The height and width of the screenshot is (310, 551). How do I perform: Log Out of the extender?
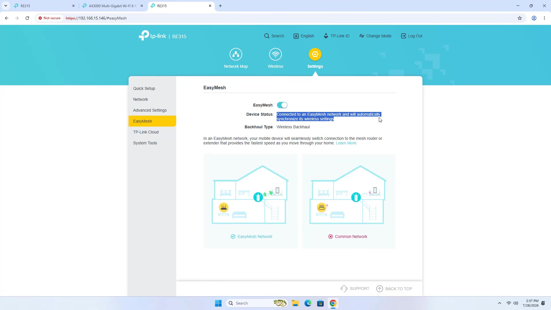(412, 36)
